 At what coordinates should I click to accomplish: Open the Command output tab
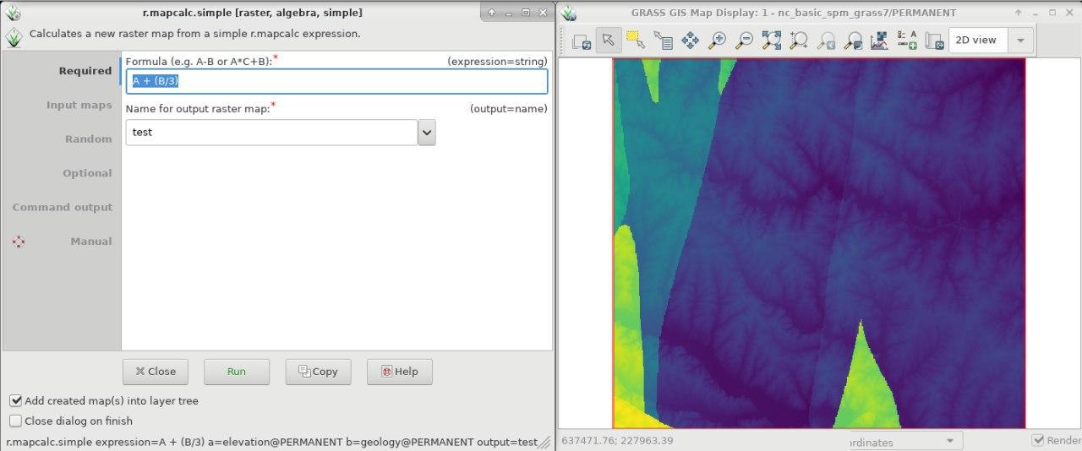pos(62,207)
